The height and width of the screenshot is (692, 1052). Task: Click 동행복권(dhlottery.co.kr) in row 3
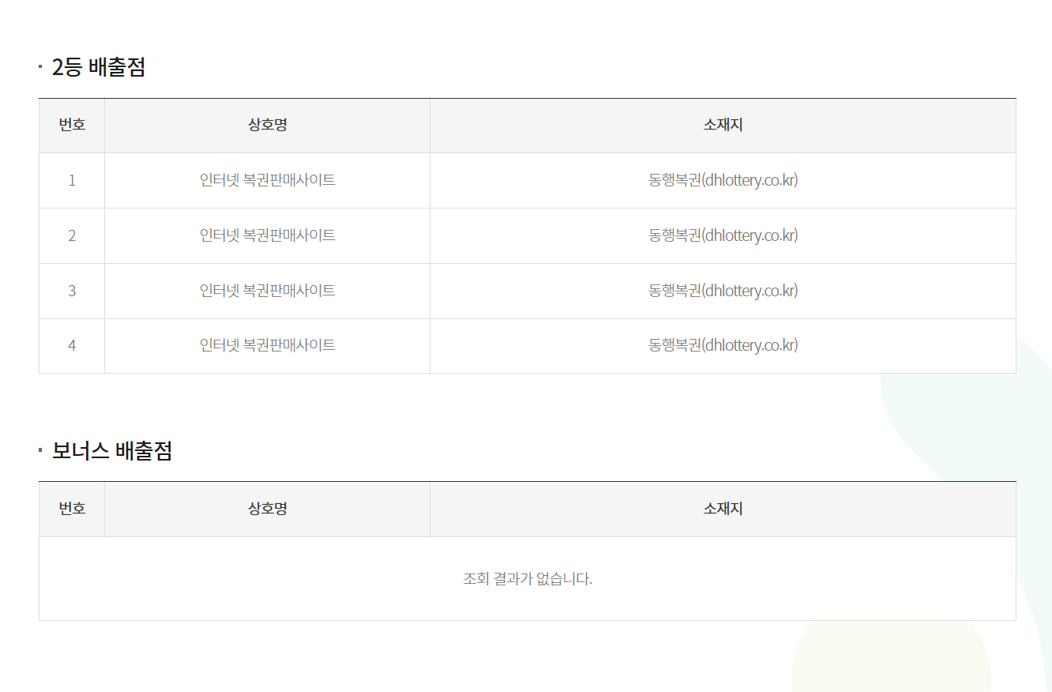point(723,291)
